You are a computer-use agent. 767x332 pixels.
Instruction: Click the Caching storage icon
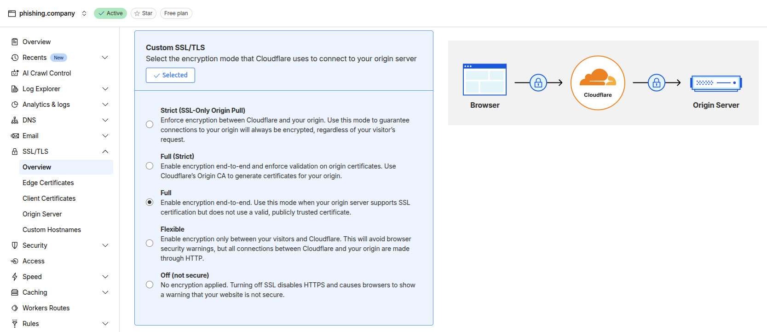click(x=15, y=292)
